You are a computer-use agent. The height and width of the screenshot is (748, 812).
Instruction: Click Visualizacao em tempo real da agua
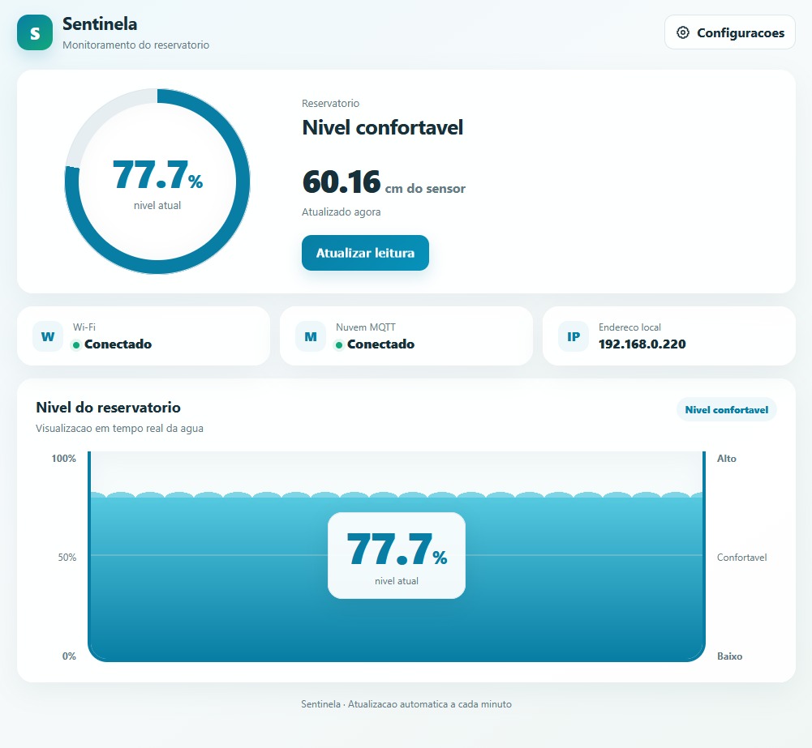coord(119,429)
